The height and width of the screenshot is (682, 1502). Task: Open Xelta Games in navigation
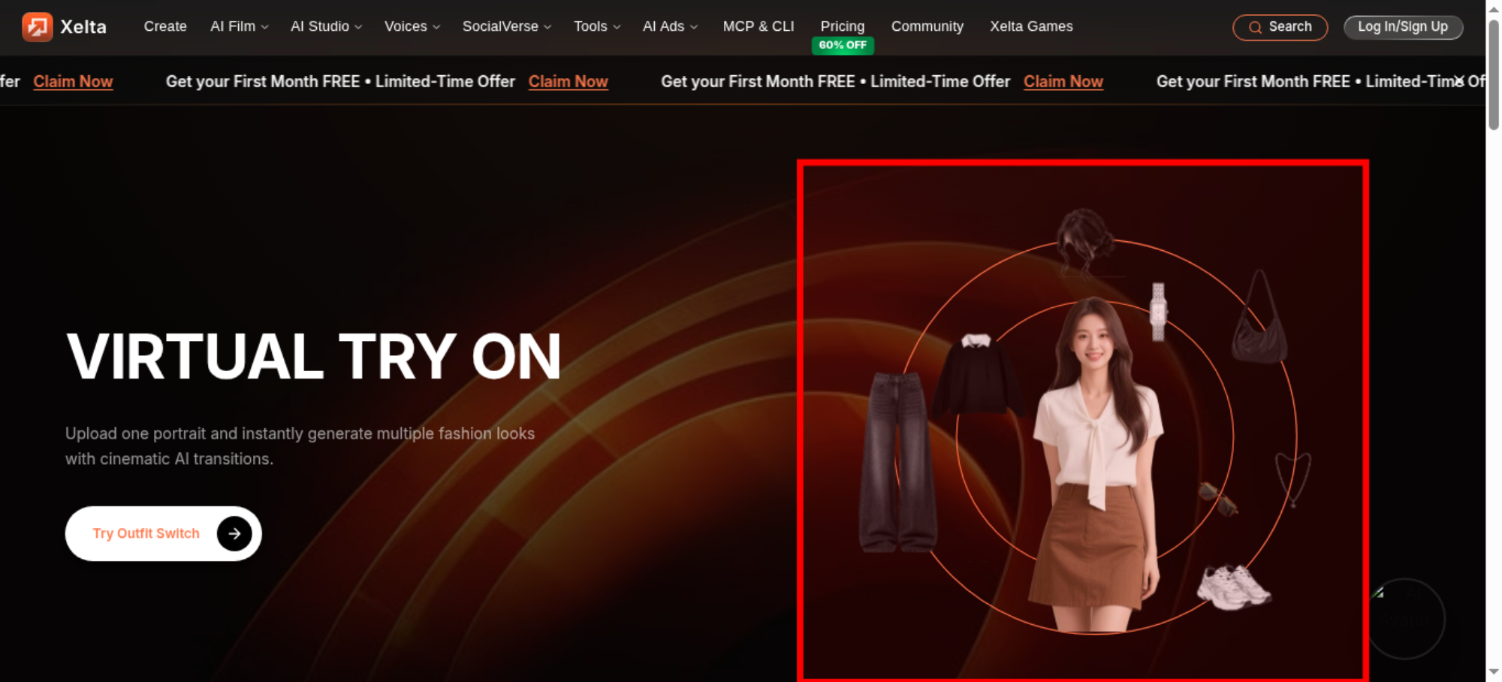pos(1031,26)
